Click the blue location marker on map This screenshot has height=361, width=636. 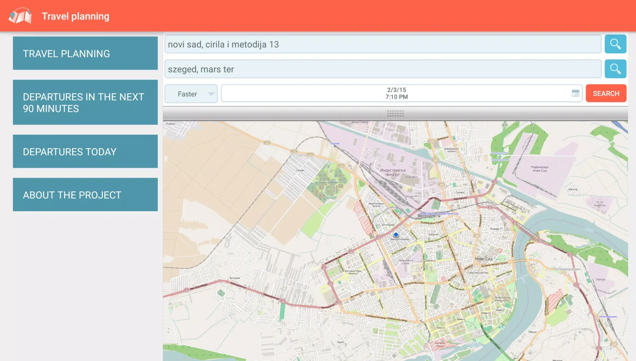point(396,235)
